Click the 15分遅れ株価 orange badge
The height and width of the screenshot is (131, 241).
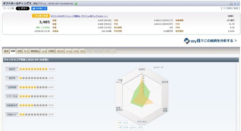point(40,16)
